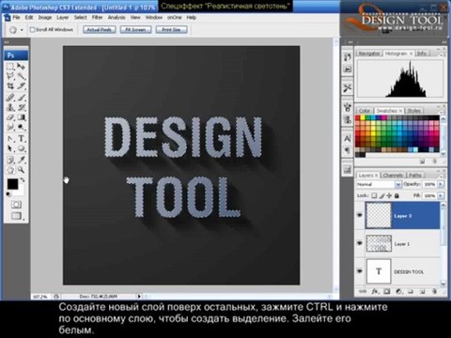
Task: Select the Eraser tool
Action: point(10,117)
